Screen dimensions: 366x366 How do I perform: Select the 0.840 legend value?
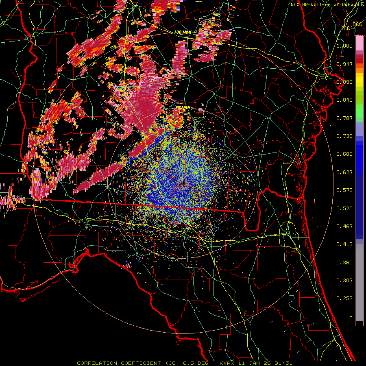(344, 100)
